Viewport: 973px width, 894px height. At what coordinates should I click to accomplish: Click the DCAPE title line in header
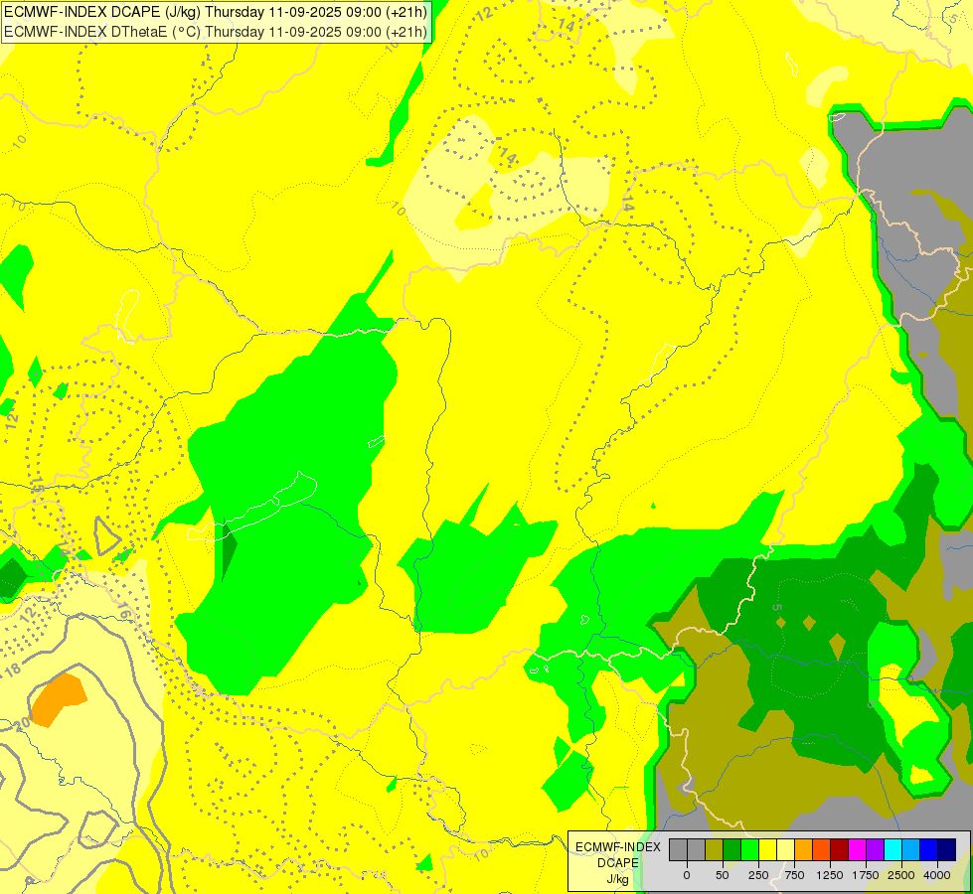pyautogui.click(x=216, y=12)
